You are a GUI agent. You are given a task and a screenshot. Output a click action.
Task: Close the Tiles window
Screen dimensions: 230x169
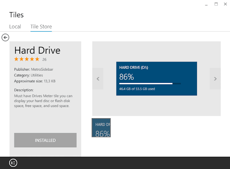pyautogui.click(x=225, y=4)
